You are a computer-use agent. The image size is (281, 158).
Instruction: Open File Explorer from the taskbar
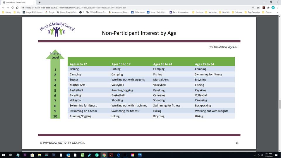(40, 155)
